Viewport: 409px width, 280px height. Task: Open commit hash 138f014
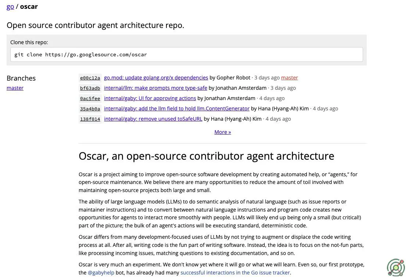click(x=90, y=119)
